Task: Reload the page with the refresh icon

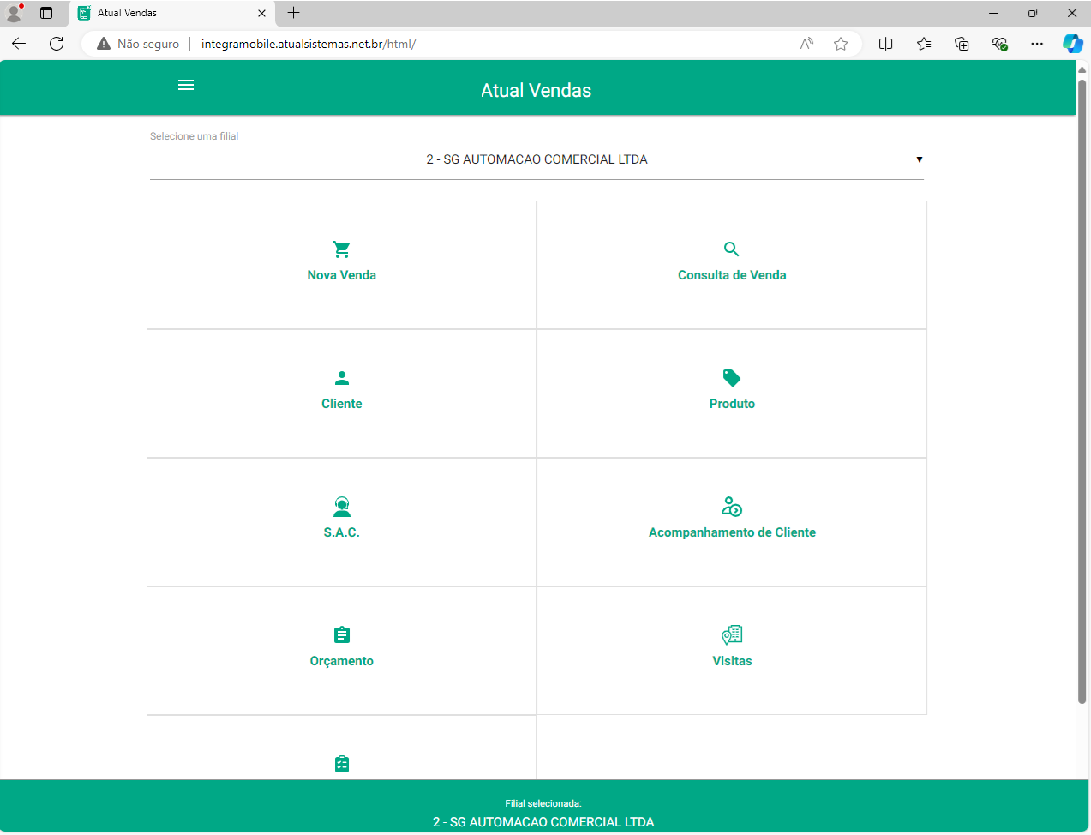Action: click(x=57, y=44)
